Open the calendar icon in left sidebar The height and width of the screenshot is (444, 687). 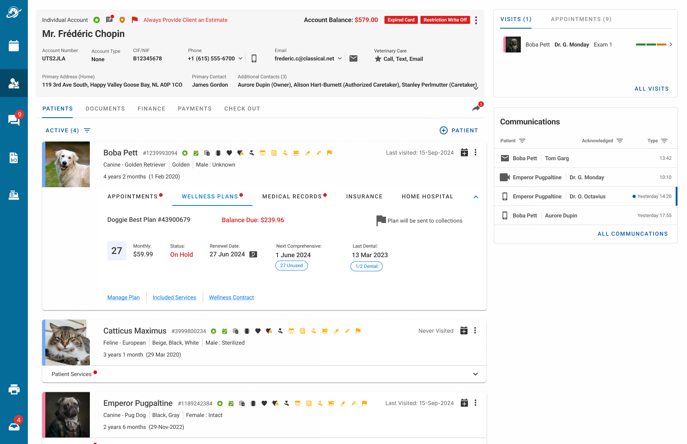pos(14,46)
